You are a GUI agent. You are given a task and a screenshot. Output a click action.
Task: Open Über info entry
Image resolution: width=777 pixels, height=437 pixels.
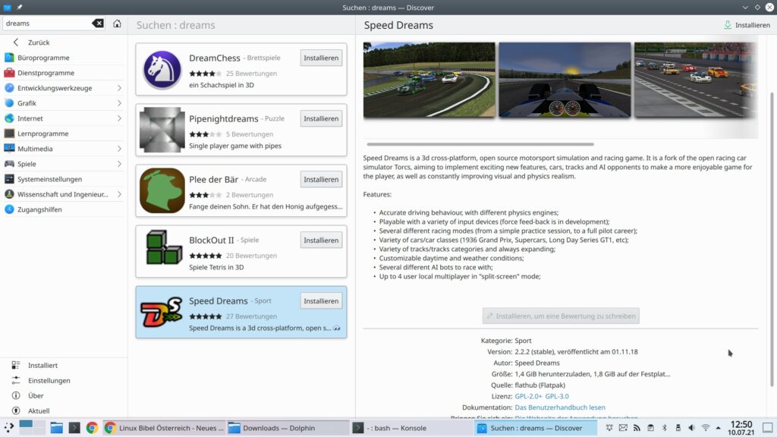click(64, 396)
